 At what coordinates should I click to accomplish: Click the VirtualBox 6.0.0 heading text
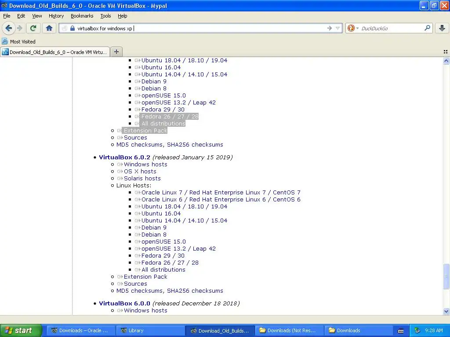click(124, 304)
